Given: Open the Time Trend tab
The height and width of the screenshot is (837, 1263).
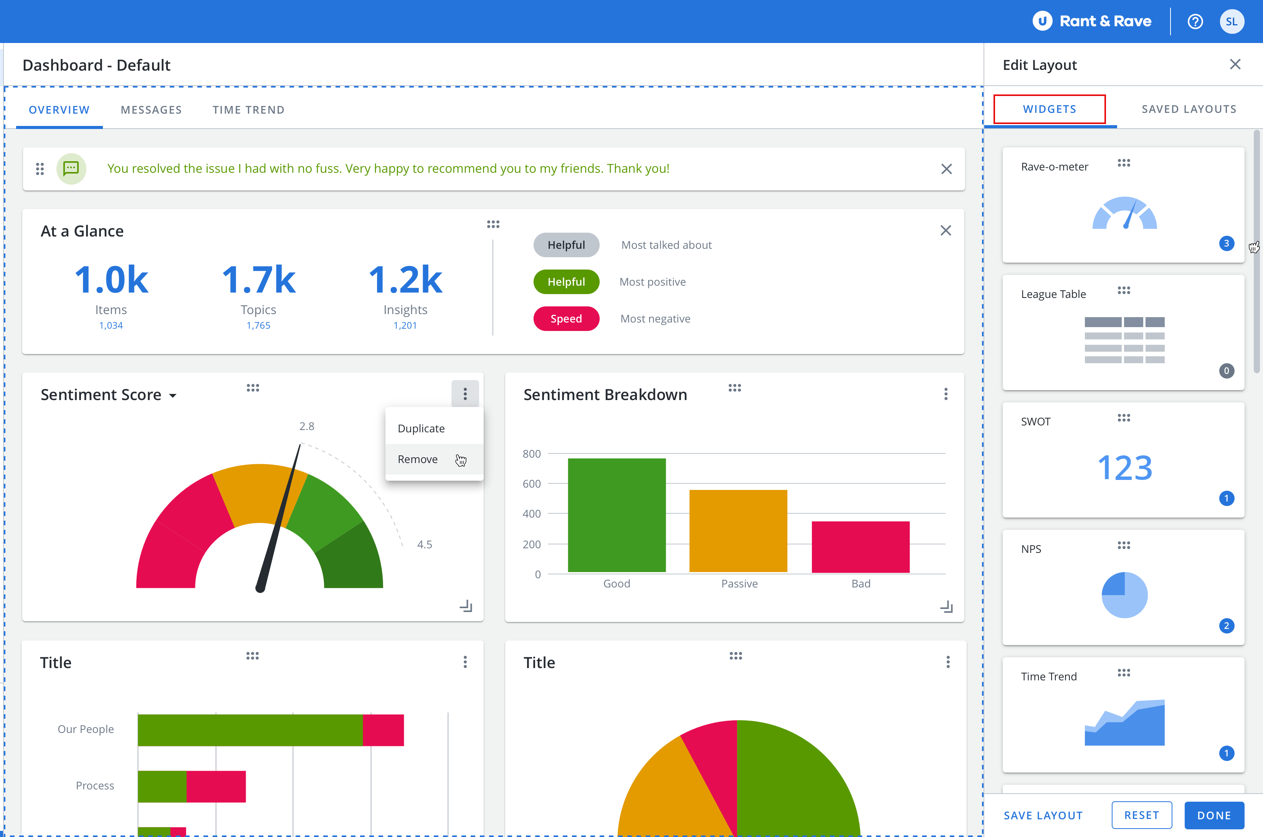Looking at the screenshot, I should [x=248, y=110].
